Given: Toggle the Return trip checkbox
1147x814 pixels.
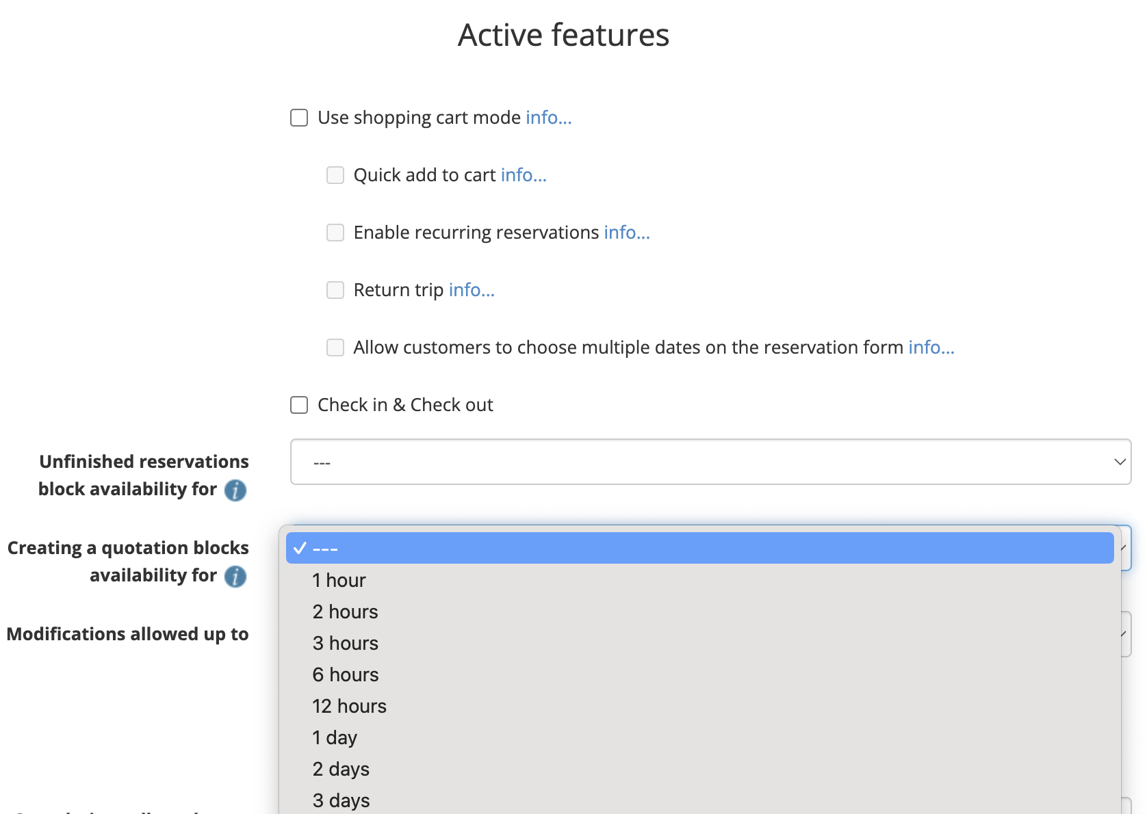Looking at the screenshot, I should [335, 290].
